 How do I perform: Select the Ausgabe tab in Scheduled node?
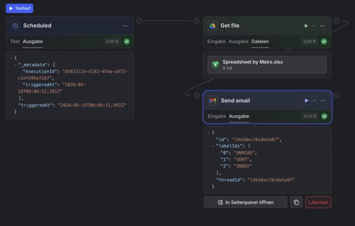(x=33, y=41)
